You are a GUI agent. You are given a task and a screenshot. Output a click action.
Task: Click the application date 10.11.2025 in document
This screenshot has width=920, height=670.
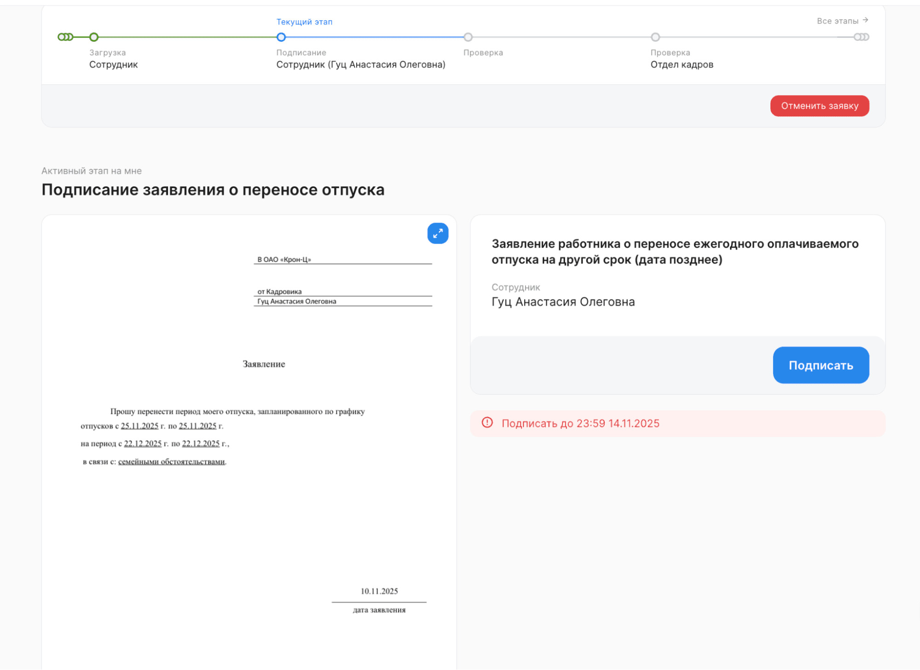(379, 591)
